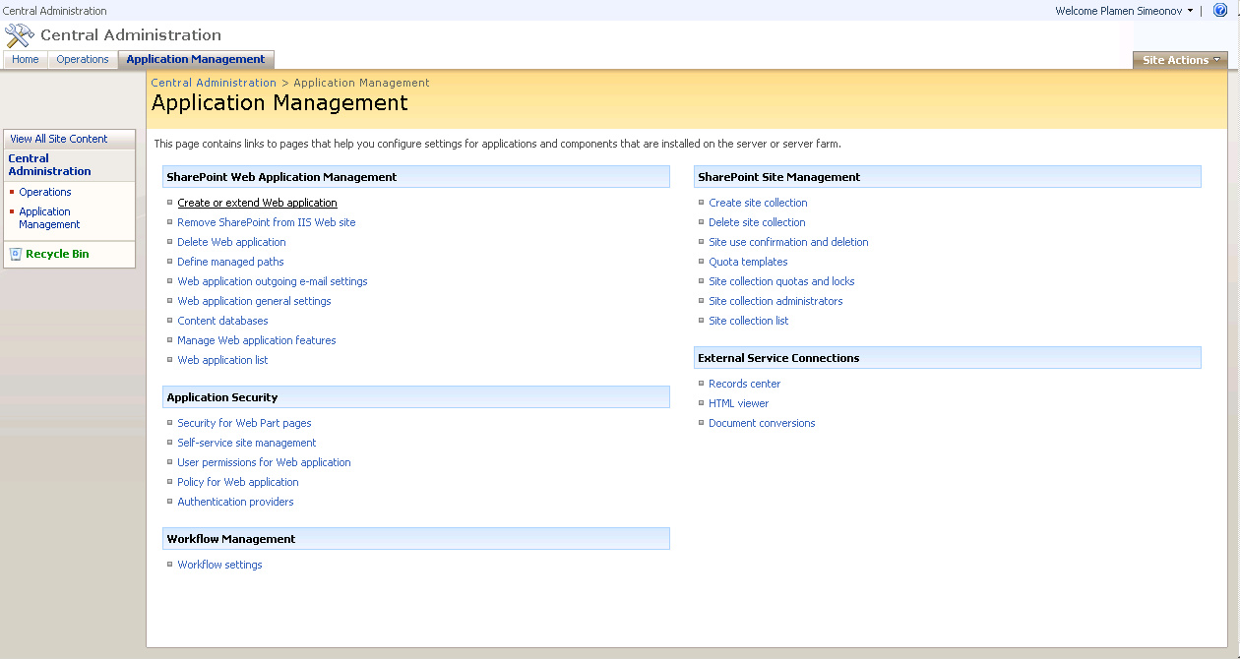The image size is (1240, 659).
Task: Open User permissions for Web application
Action: [x=264, y=462]
